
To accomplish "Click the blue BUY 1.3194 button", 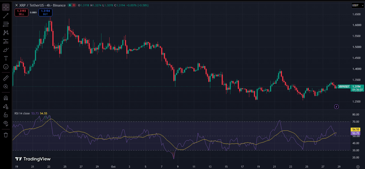I will (x=45, y=12).
